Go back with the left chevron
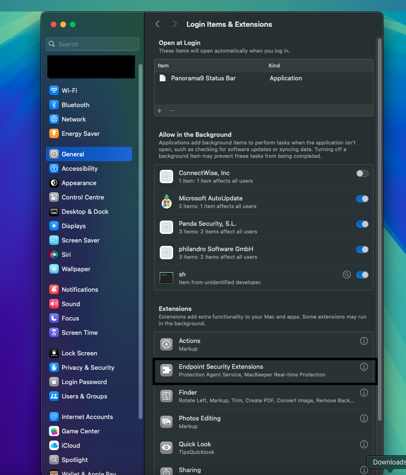Image resolution: width=406 pixels, height=475 pixels. point(157,24)
